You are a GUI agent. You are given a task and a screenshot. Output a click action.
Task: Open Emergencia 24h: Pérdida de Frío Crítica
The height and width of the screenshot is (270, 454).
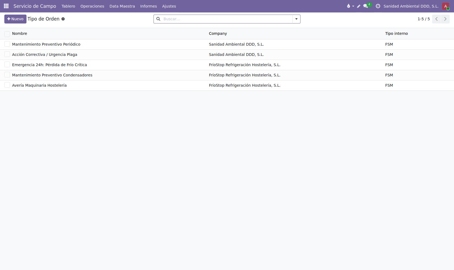point(49,65)
